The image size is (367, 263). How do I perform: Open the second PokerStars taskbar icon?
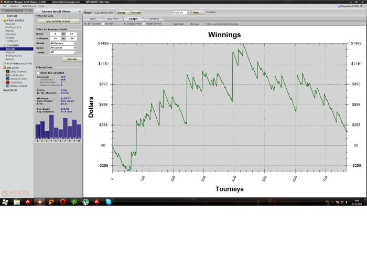tap(97, 202)
